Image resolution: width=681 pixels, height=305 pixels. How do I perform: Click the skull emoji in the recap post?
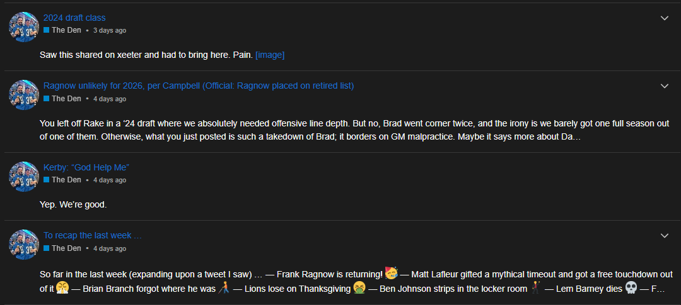coord(631,288)
